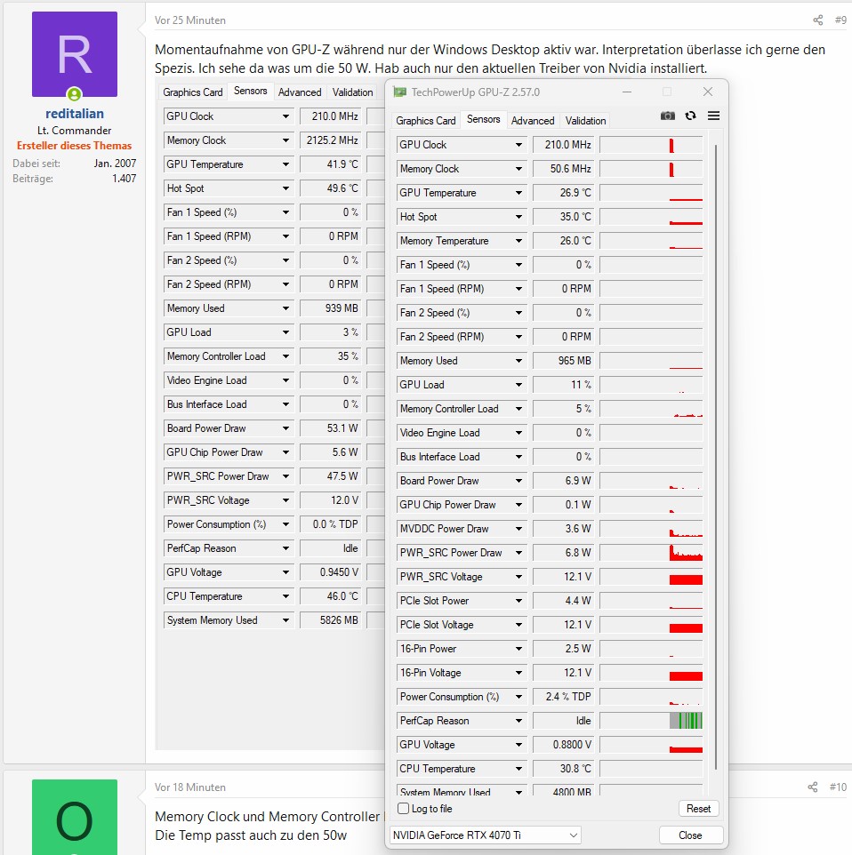Open the Advanced tab in the background window

tap(300, 92)
